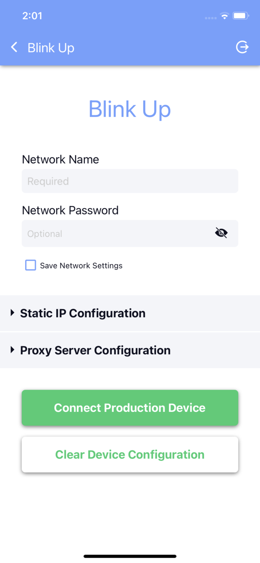
Task: Click the Save Network Settings label text
Action: (81, 266)
